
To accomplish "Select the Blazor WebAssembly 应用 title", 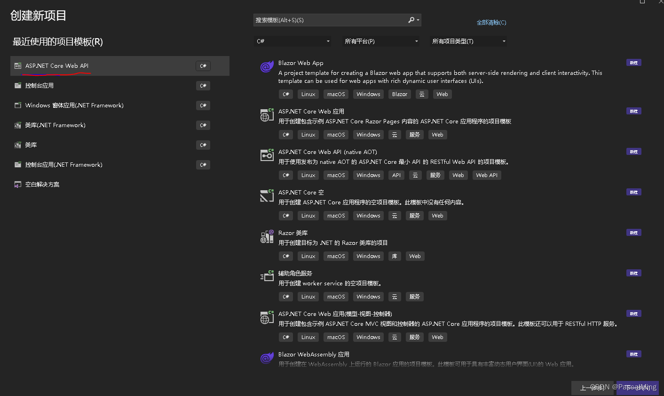I will click(314, 355).
